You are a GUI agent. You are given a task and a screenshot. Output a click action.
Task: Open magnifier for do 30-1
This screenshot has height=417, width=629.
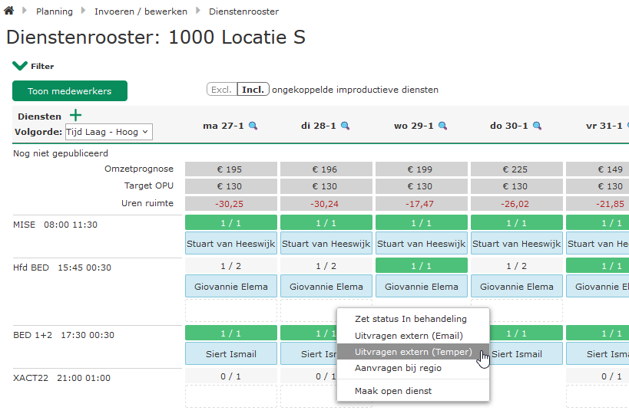point(537,126)
